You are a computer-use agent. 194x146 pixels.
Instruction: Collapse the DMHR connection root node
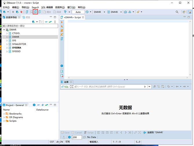(x=4, y=30)
